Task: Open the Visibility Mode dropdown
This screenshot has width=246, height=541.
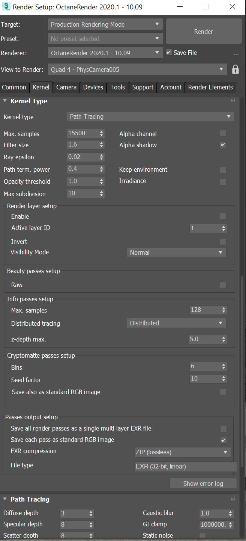Action: coord(176,252)
